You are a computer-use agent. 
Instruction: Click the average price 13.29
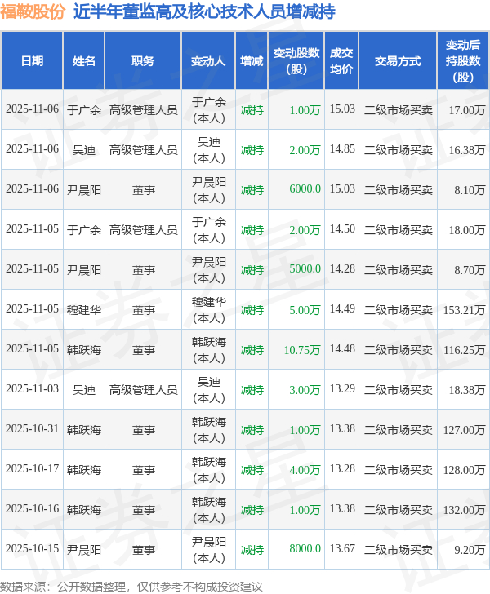click(x=342, y=388)
